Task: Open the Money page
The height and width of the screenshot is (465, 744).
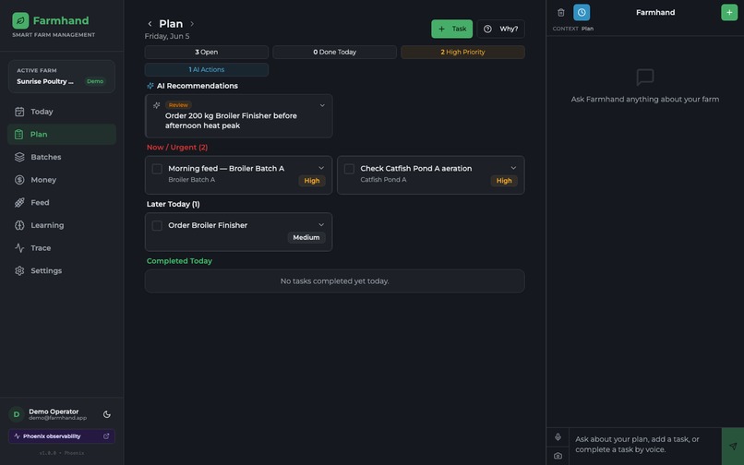Action: tap(62, 180)
